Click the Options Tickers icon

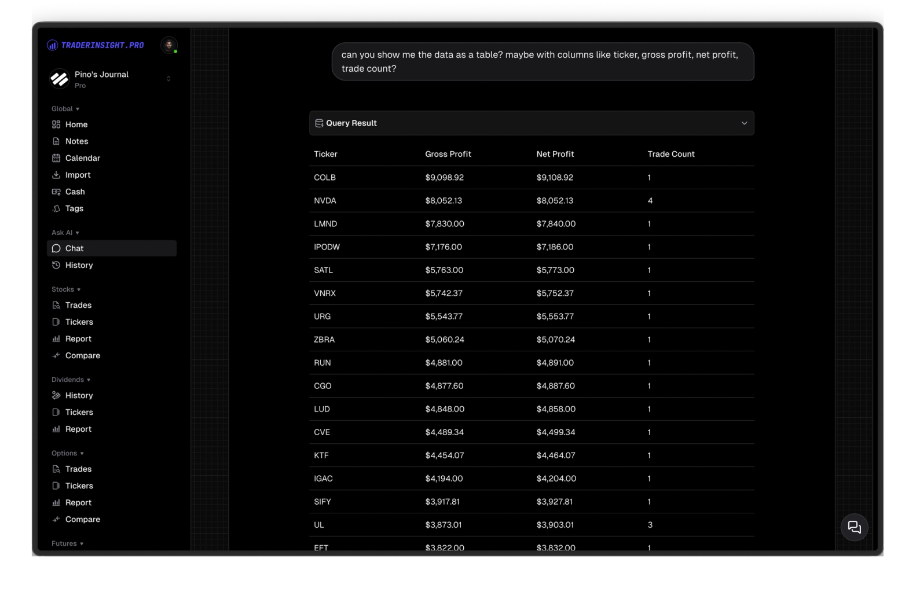(x=56, y=486)
